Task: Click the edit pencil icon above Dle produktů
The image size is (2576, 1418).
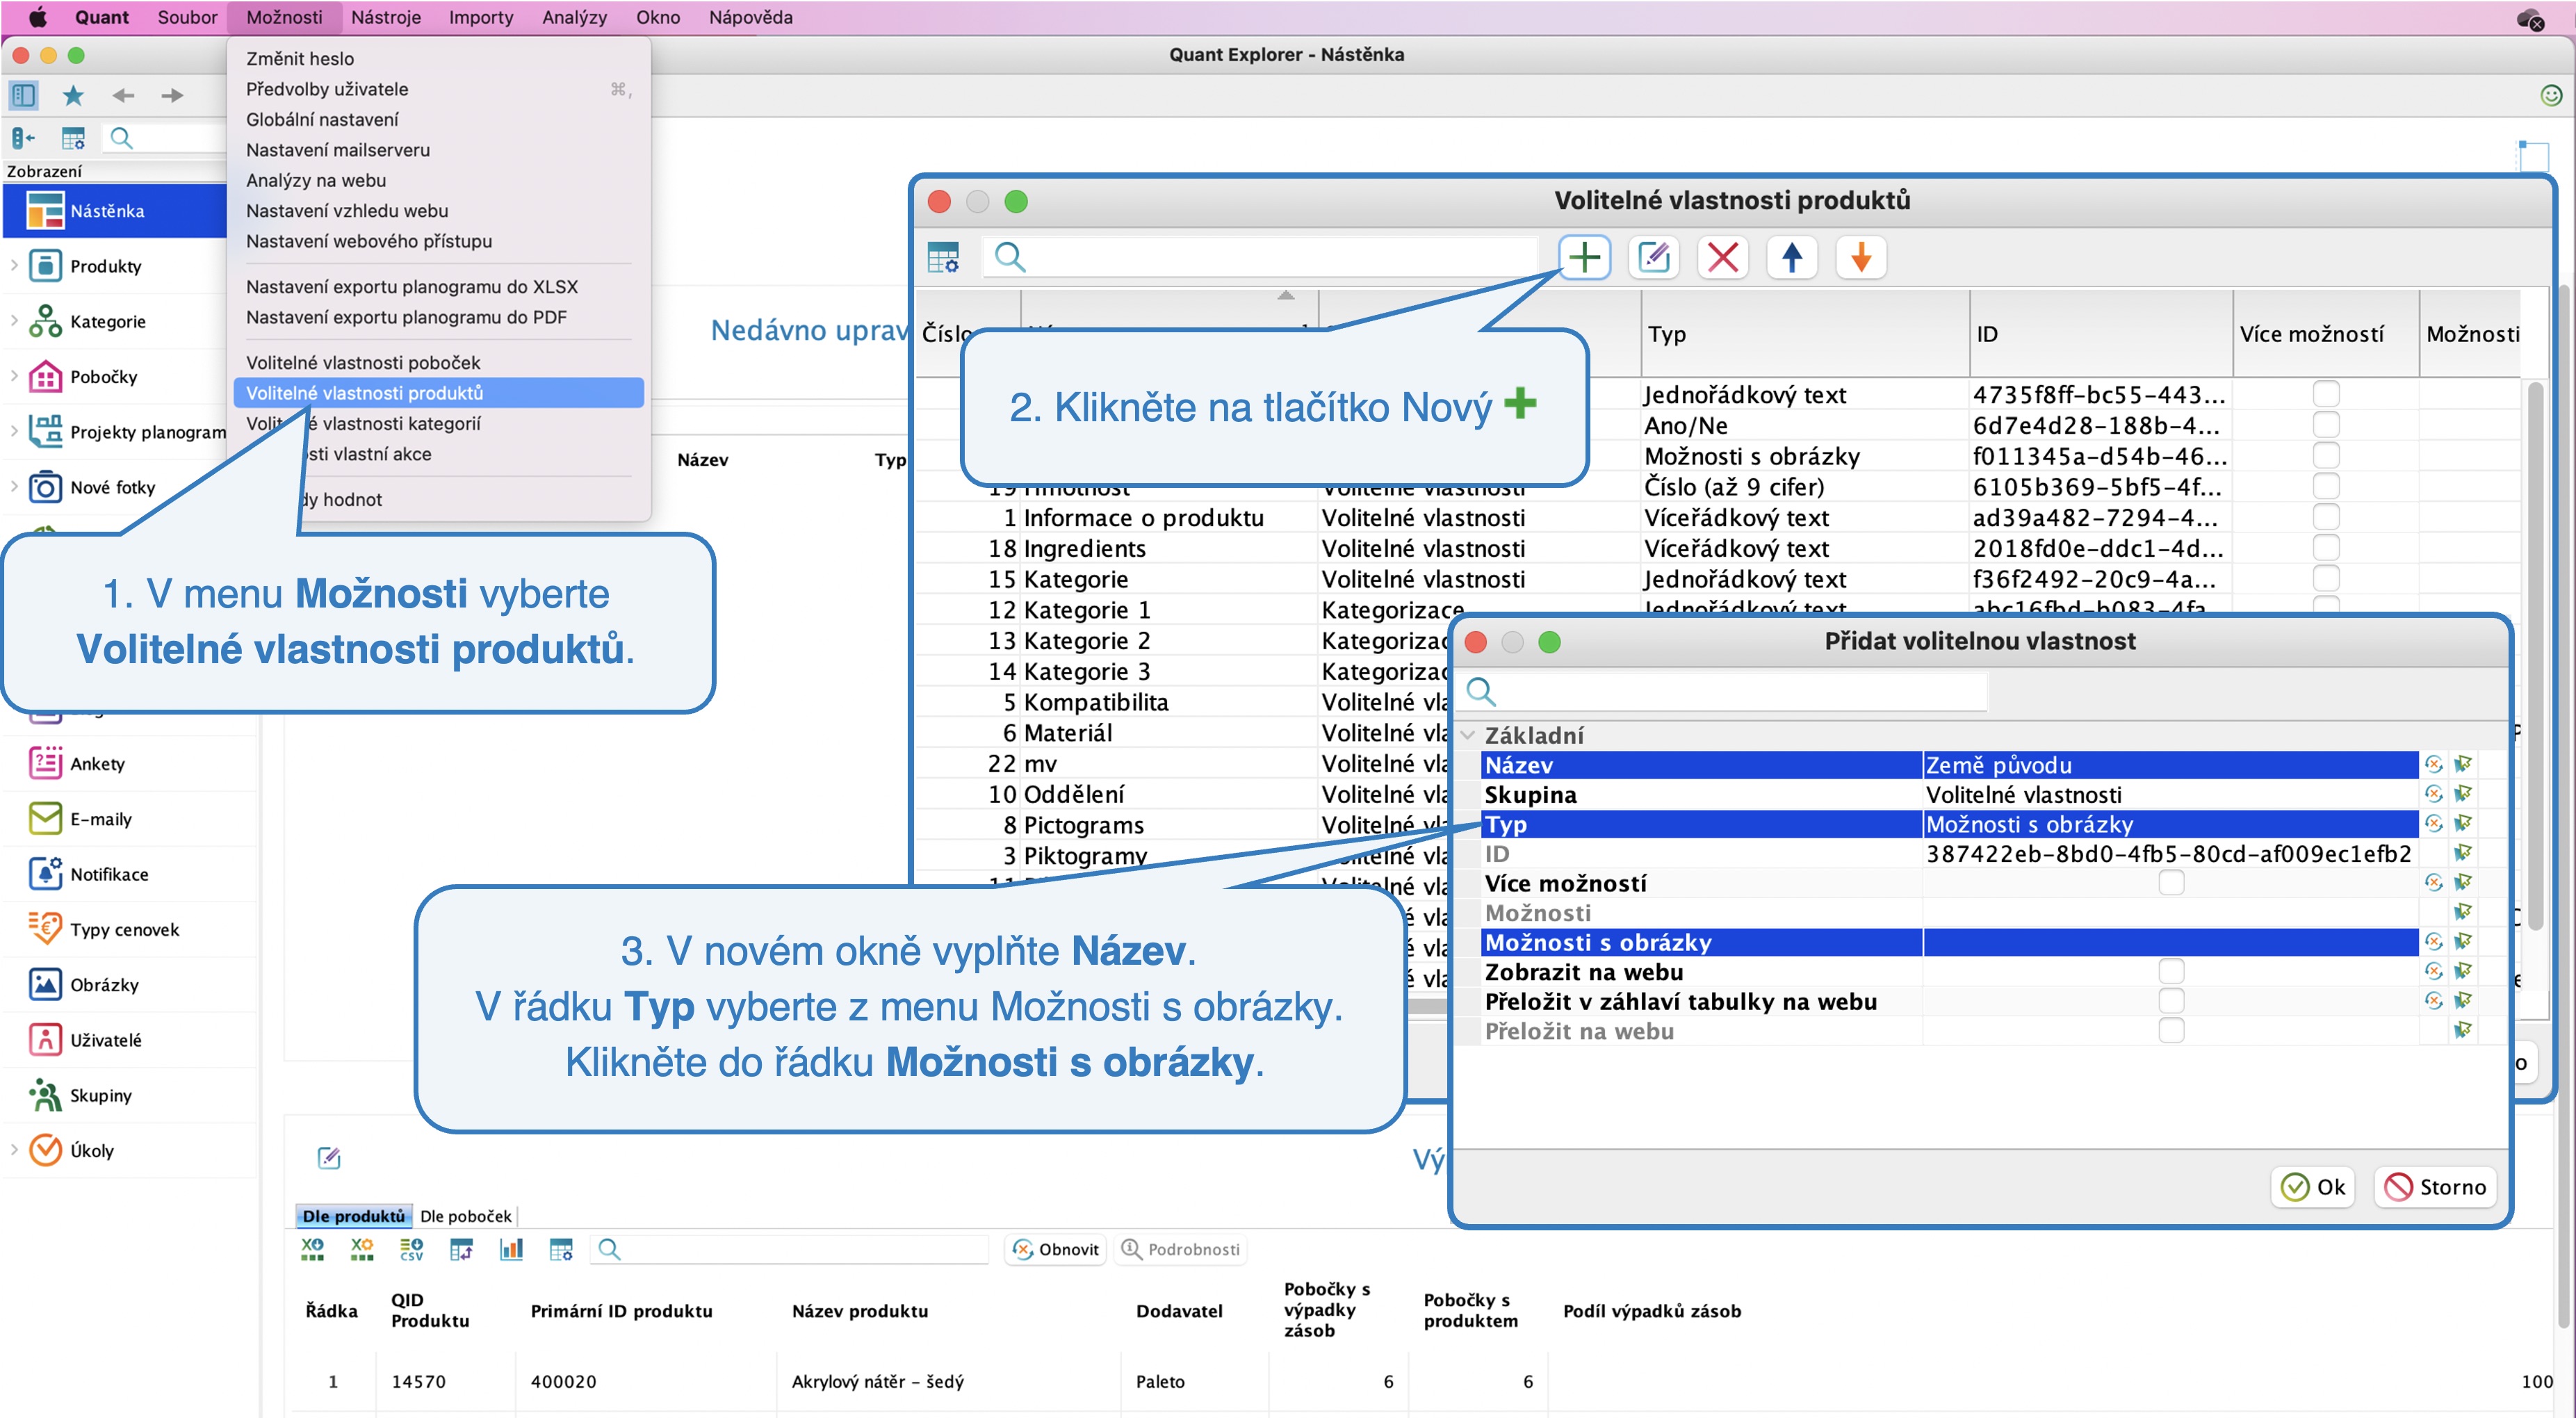Action: 329,1158
